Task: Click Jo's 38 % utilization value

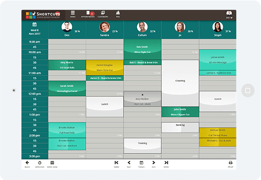Action: coord(190,31)
